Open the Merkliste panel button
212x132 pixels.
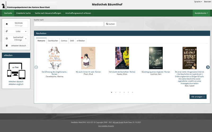coord(16,24)
